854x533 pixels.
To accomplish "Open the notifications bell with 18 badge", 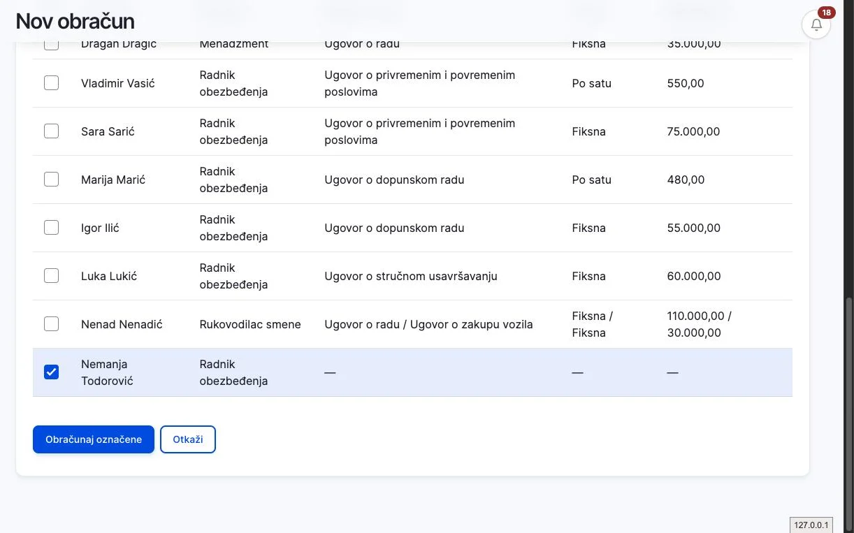I will pyautogui.click(x=816, y=25).
